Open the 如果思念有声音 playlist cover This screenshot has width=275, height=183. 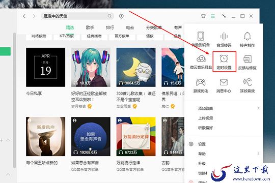91,136
